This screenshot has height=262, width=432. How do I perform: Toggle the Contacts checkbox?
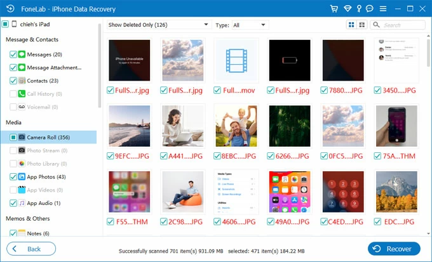pos(13,81)
